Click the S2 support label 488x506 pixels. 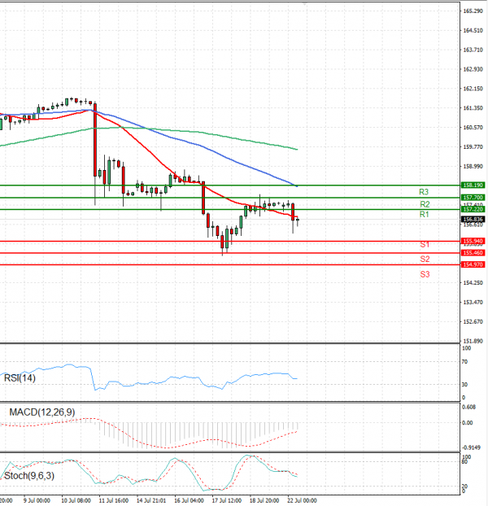coord(425,259)
